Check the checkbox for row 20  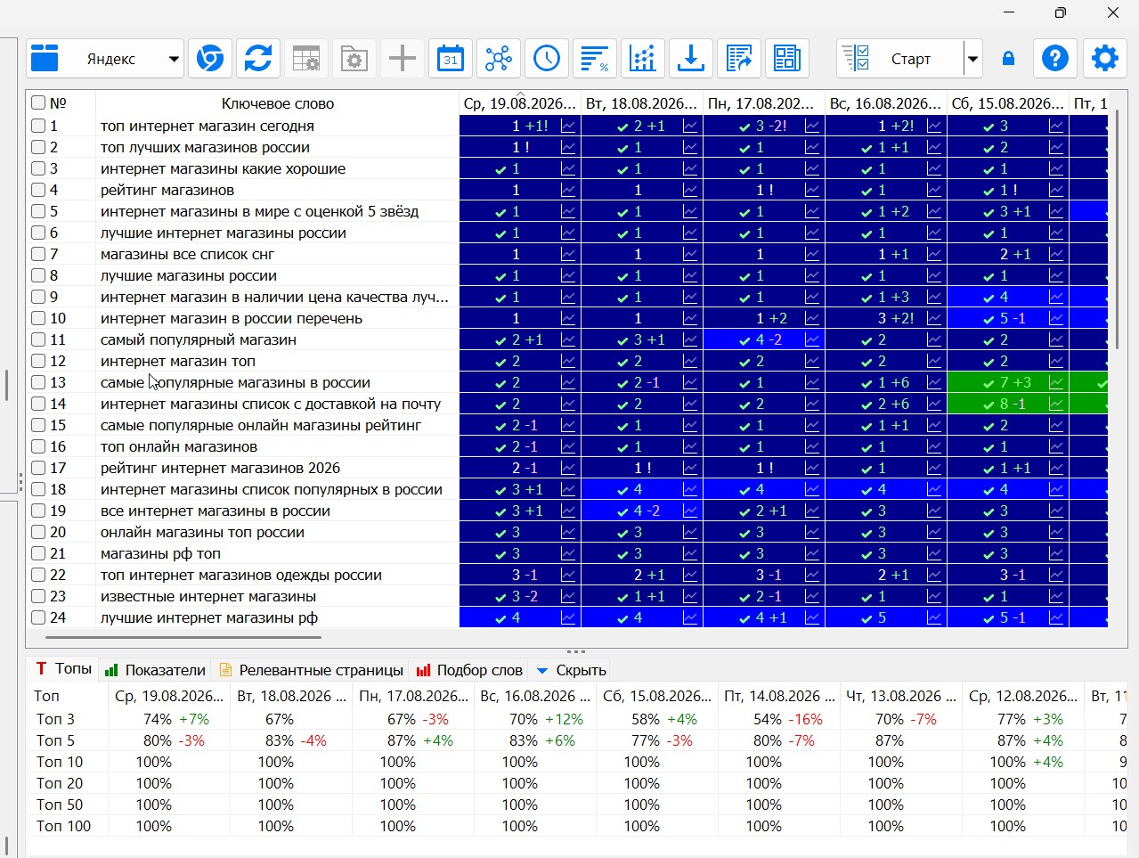[38, 532]
